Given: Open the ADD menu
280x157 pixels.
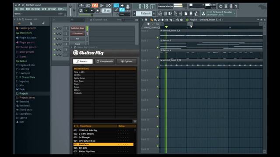Looking at the screenshot, I should pos(28,9).
